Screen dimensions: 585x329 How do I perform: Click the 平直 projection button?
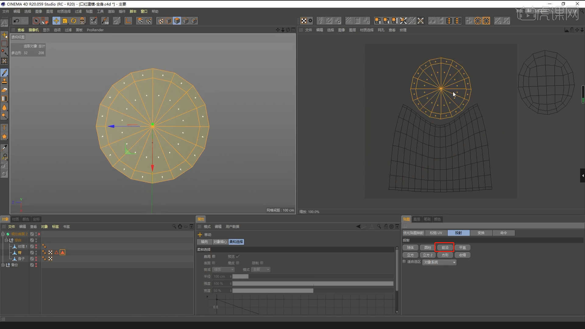coord(462,248)
